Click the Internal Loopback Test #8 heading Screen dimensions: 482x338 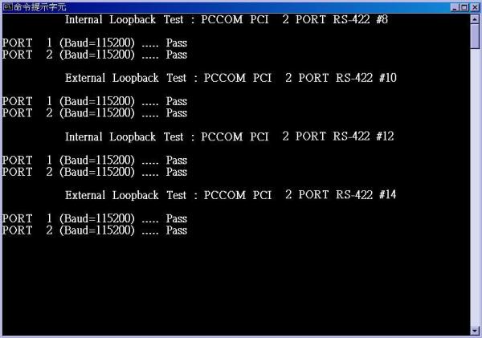[227, 19]
